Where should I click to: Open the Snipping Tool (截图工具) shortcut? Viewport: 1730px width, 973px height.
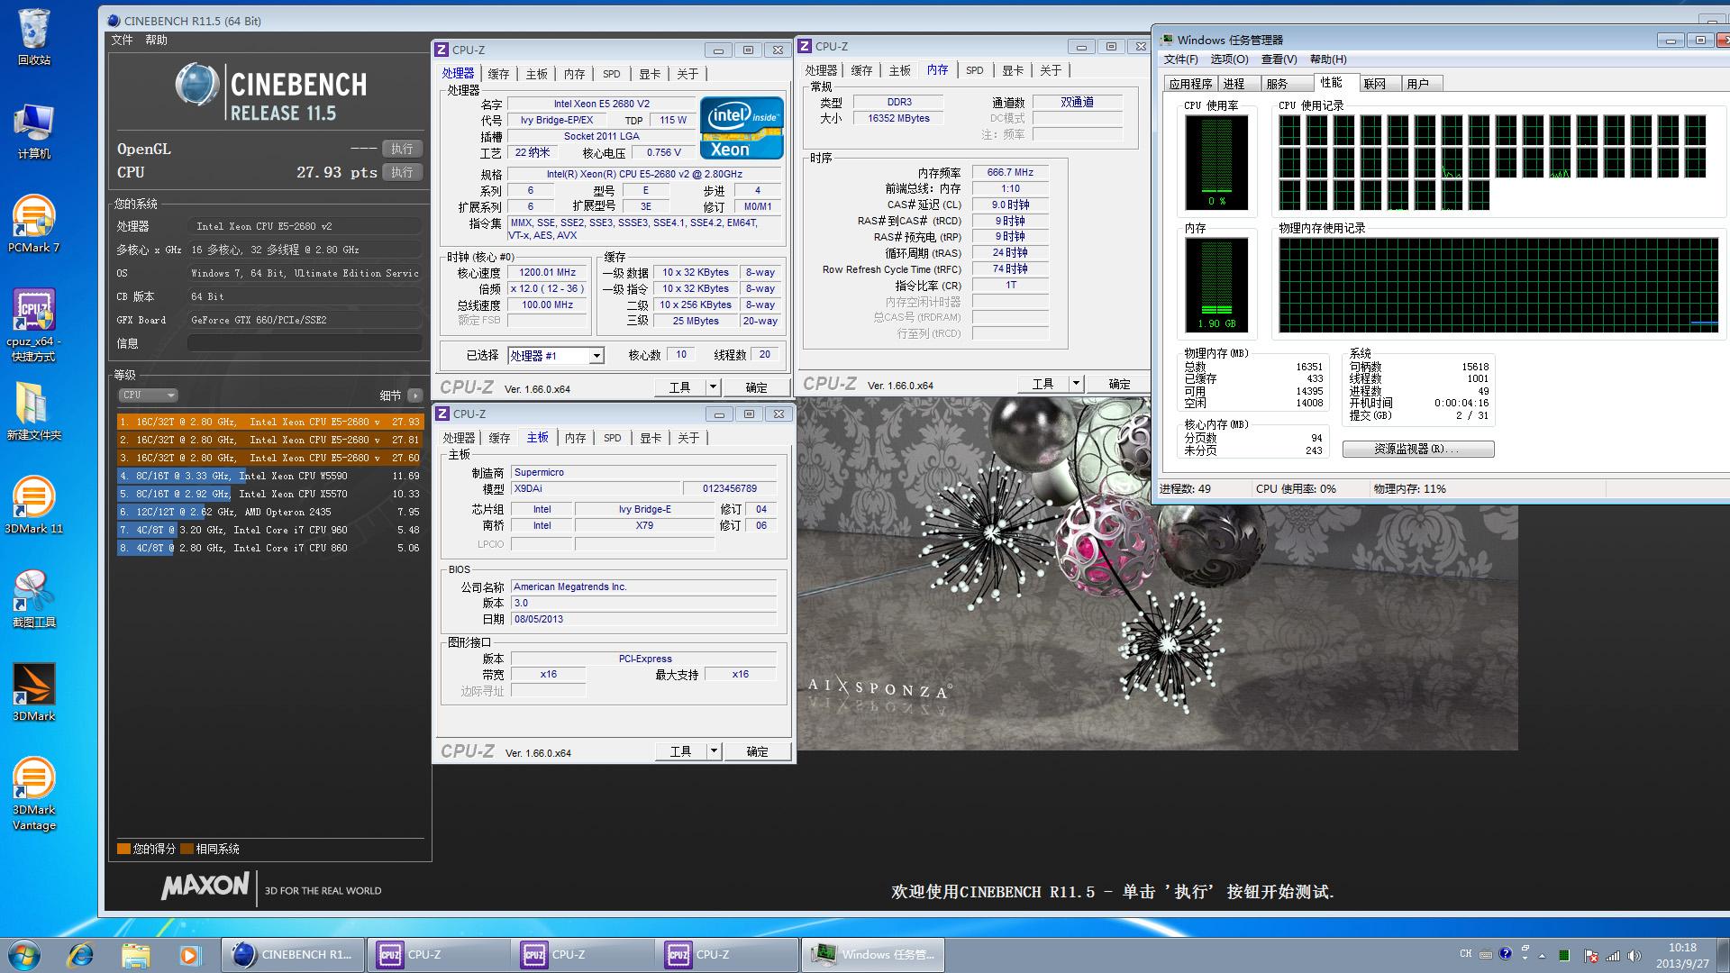(x=34, y=599)
